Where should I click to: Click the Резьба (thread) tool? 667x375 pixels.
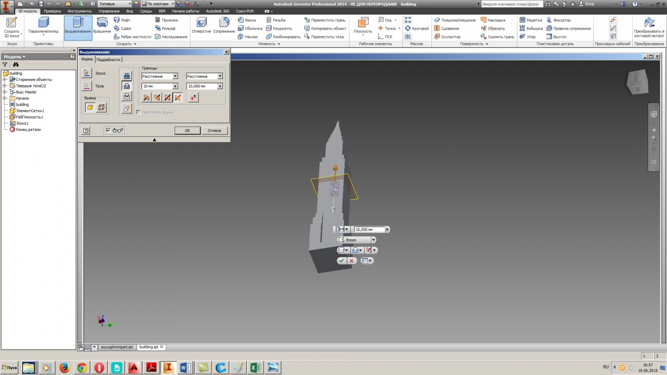(276, 20)
